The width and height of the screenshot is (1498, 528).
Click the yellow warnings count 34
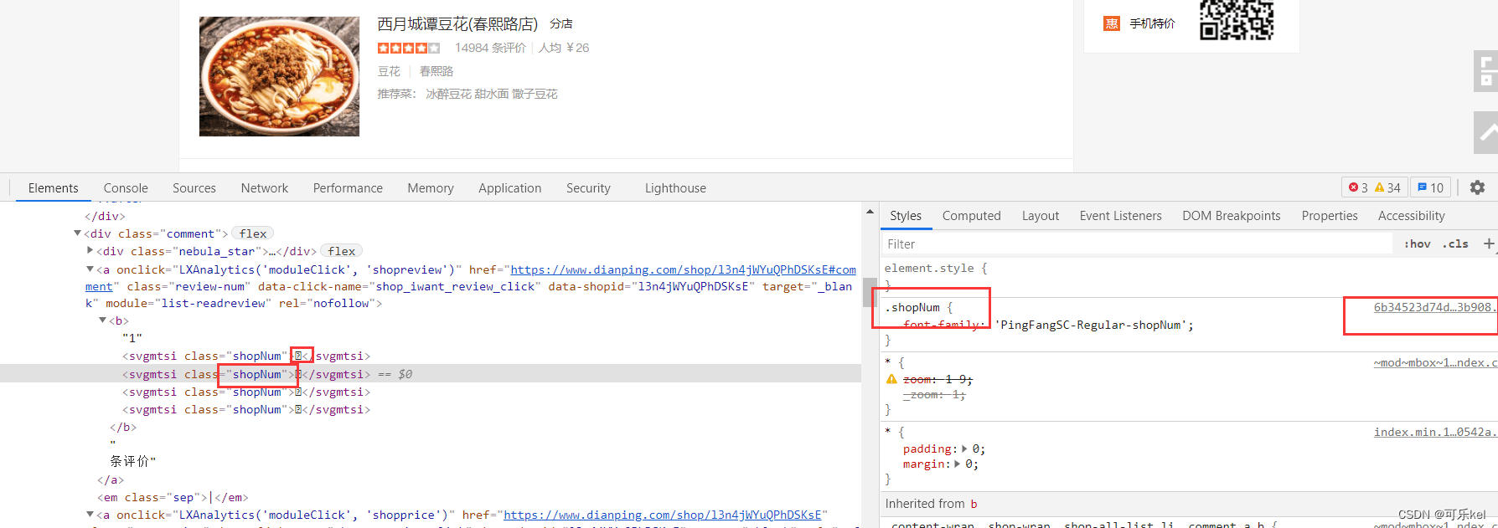point(1387,187)
